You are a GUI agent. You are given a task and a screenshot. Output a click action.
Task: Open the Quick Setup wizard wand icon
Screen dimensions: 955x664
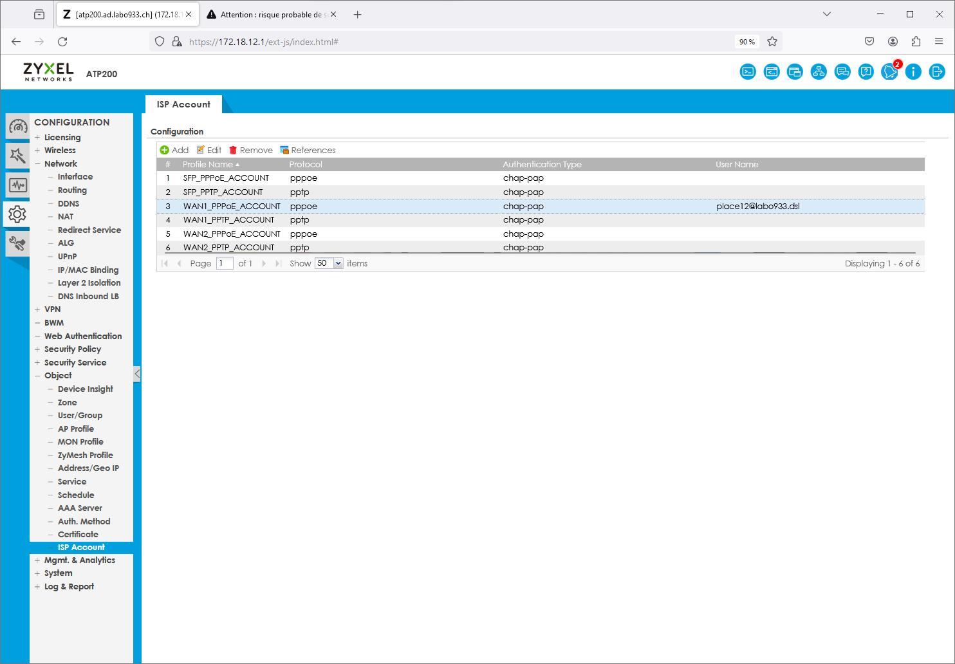click(x=17, y=155)
